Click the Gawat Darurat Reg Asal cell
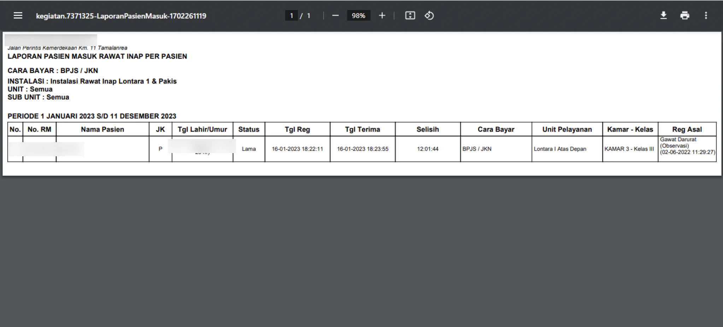The image size is (723, 327). coord(687,146)
